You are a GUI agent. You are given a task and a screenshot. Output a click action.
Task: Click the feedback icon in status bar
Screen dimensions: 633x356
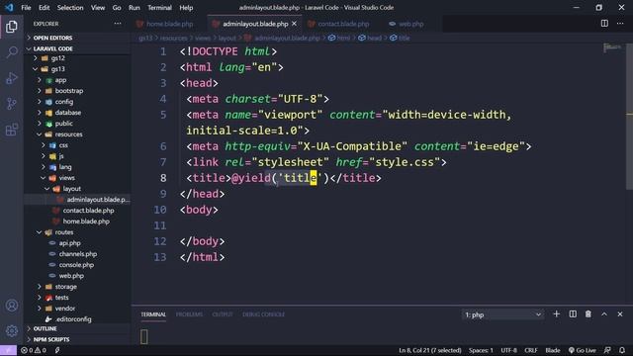pyautogui.click(x=607, y=350)
